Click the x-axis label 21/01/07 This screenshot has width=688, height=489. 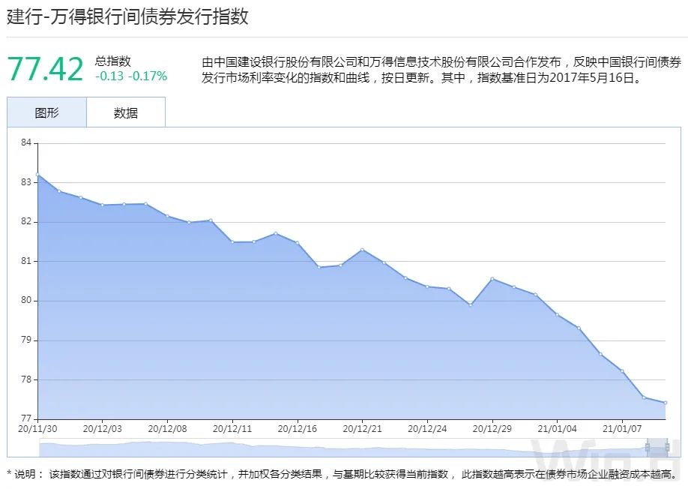(x=622, y=429)
